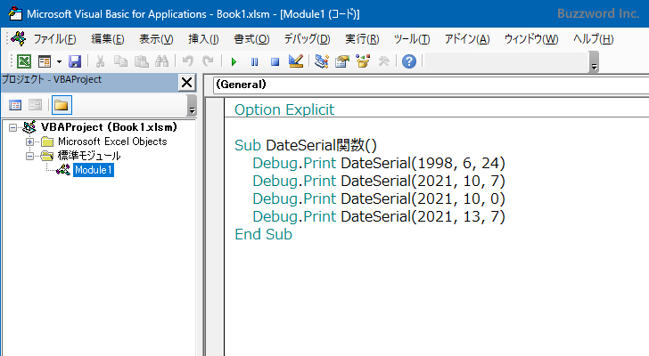This screenshot has height=356, width=649.
Task: Click the VBA application icon in title bar
Action: click(x=15, y=13)
